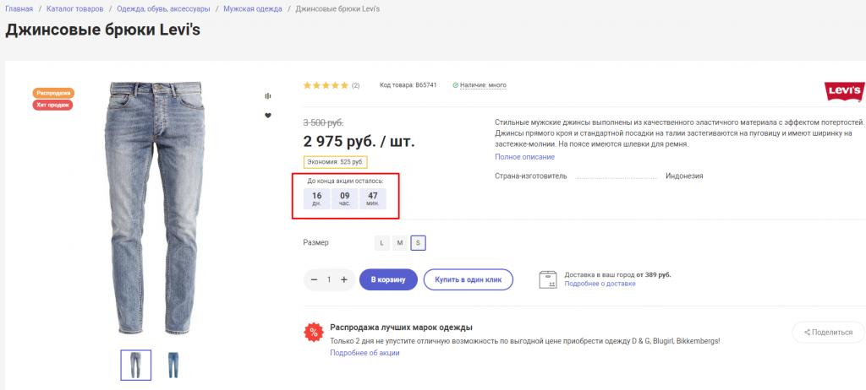The height and width of the screenshot is (390, 866).
Task: Click the Поделиться share button
Action: (829, 333)
